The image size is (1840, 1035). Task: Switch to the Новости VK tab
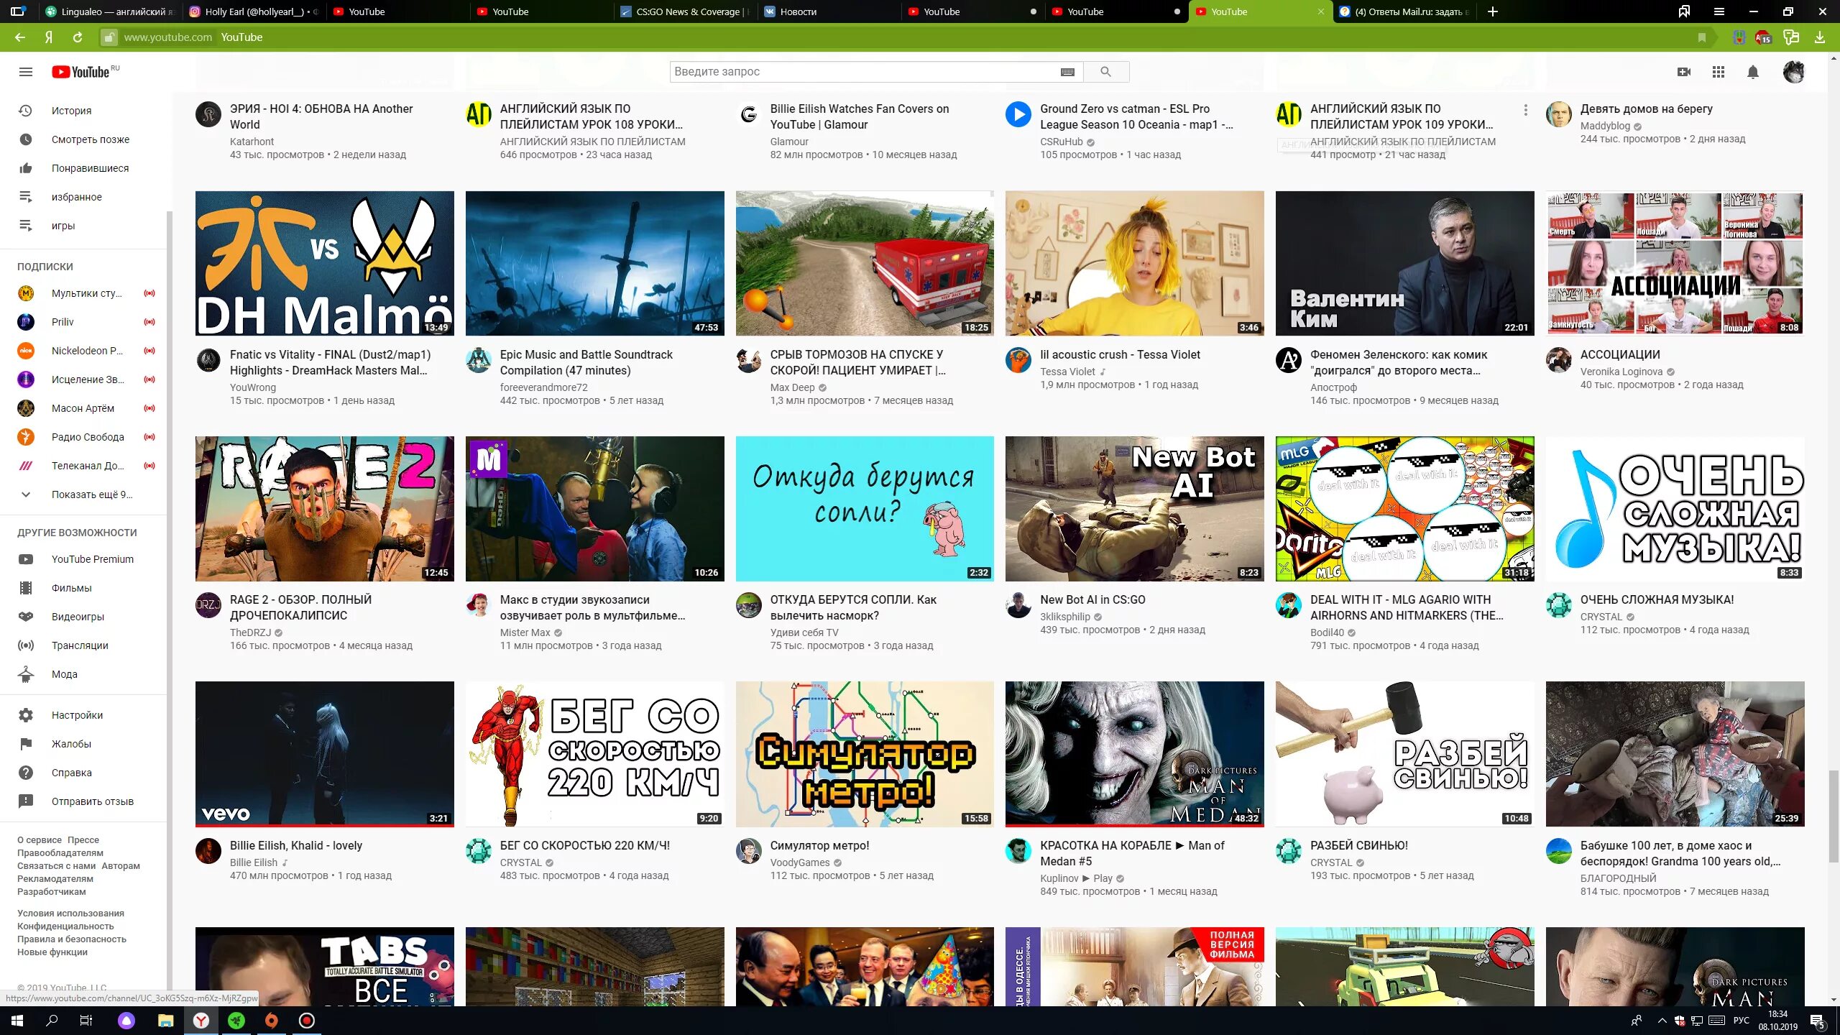pos(830,11)
